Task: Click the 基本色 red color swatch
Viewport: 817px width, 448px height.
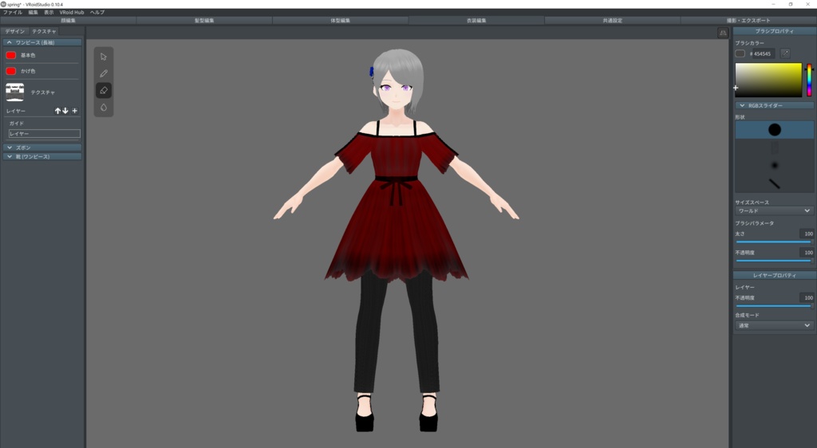Action: (10, 55)
